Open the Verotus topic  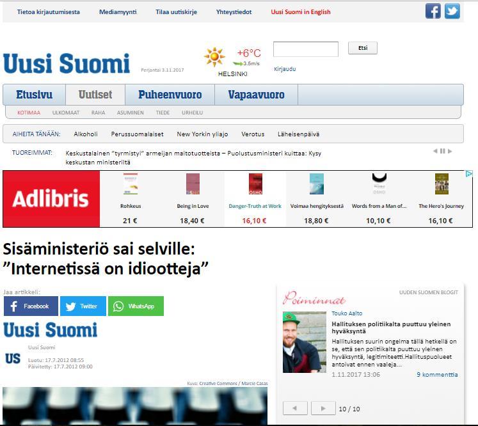pyautogui.click(x=253, y=134)
